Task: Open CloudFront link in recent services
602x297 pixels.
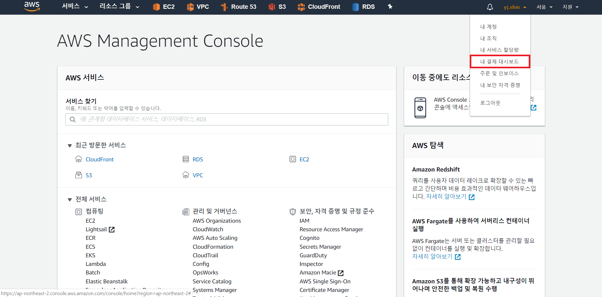Action: [100, 159]
